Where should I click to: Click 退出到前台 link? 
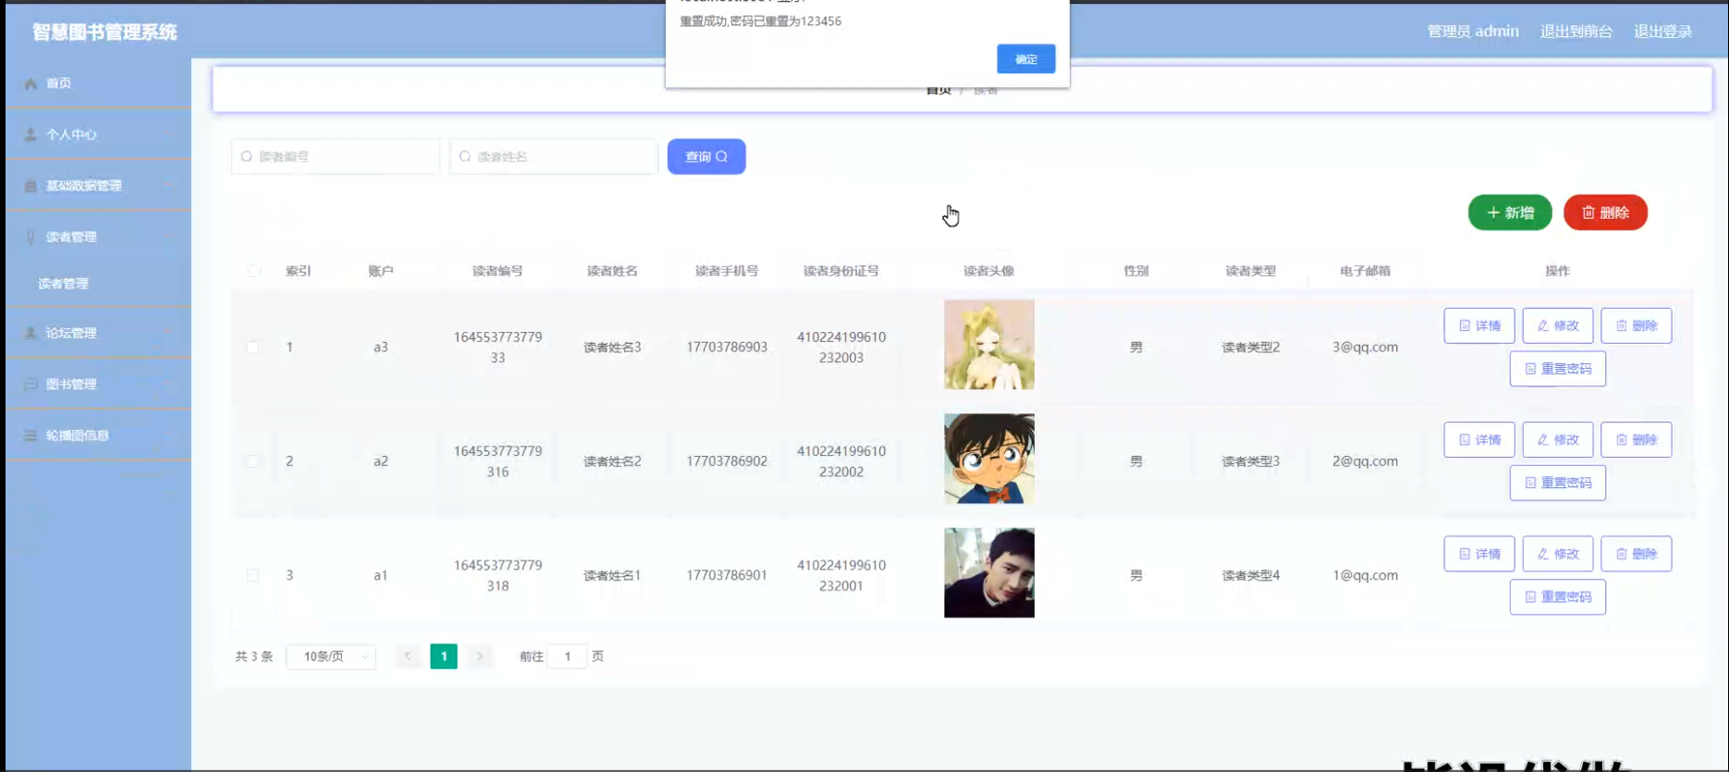pyautogui.click(x=1576, y=31)
